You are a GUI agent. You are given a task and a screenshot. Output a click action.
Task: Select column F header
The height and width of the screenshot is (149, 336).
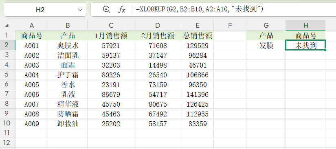(230, 25)
